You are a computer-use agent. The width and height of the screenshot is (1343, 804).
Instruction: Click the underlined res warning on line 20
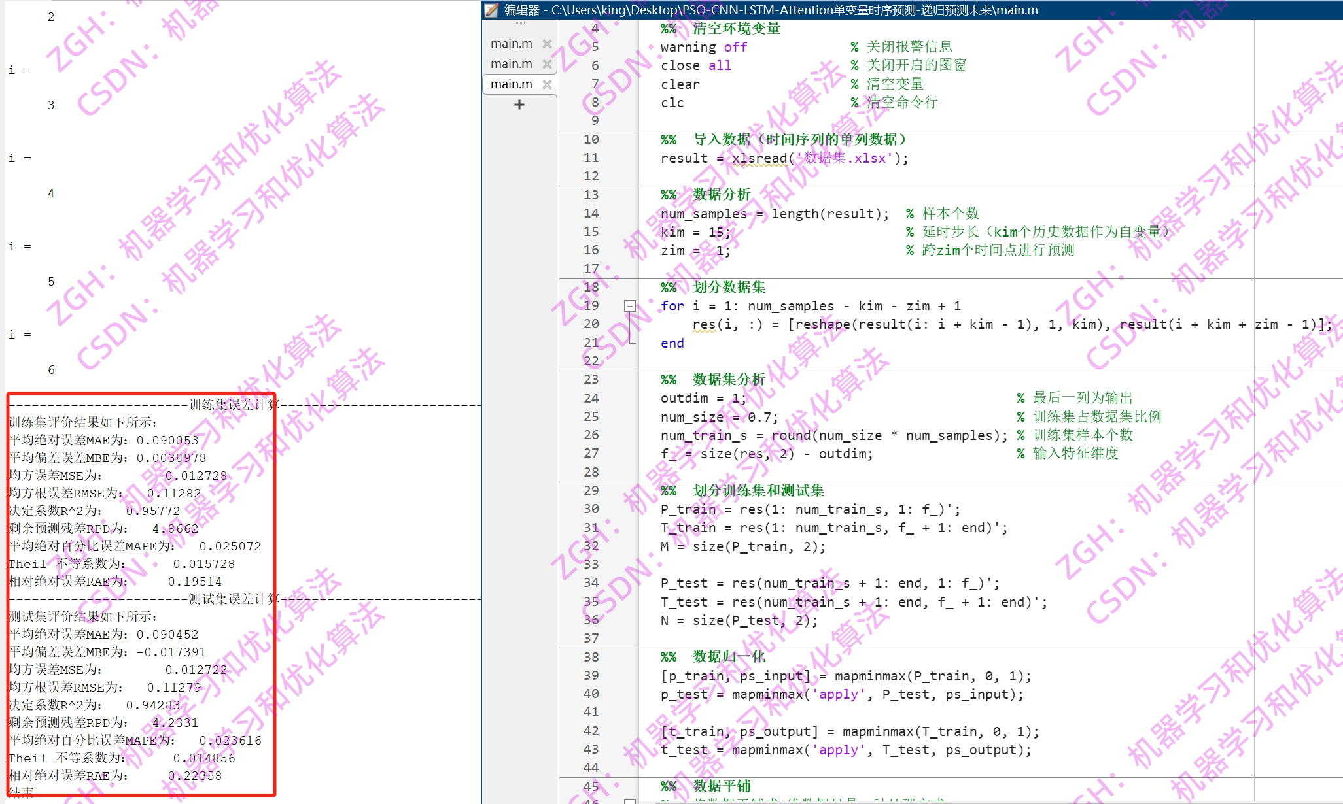tap(703, 324)
